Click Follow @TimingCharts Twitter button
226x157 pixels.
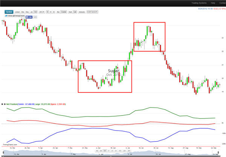(15, 17)
